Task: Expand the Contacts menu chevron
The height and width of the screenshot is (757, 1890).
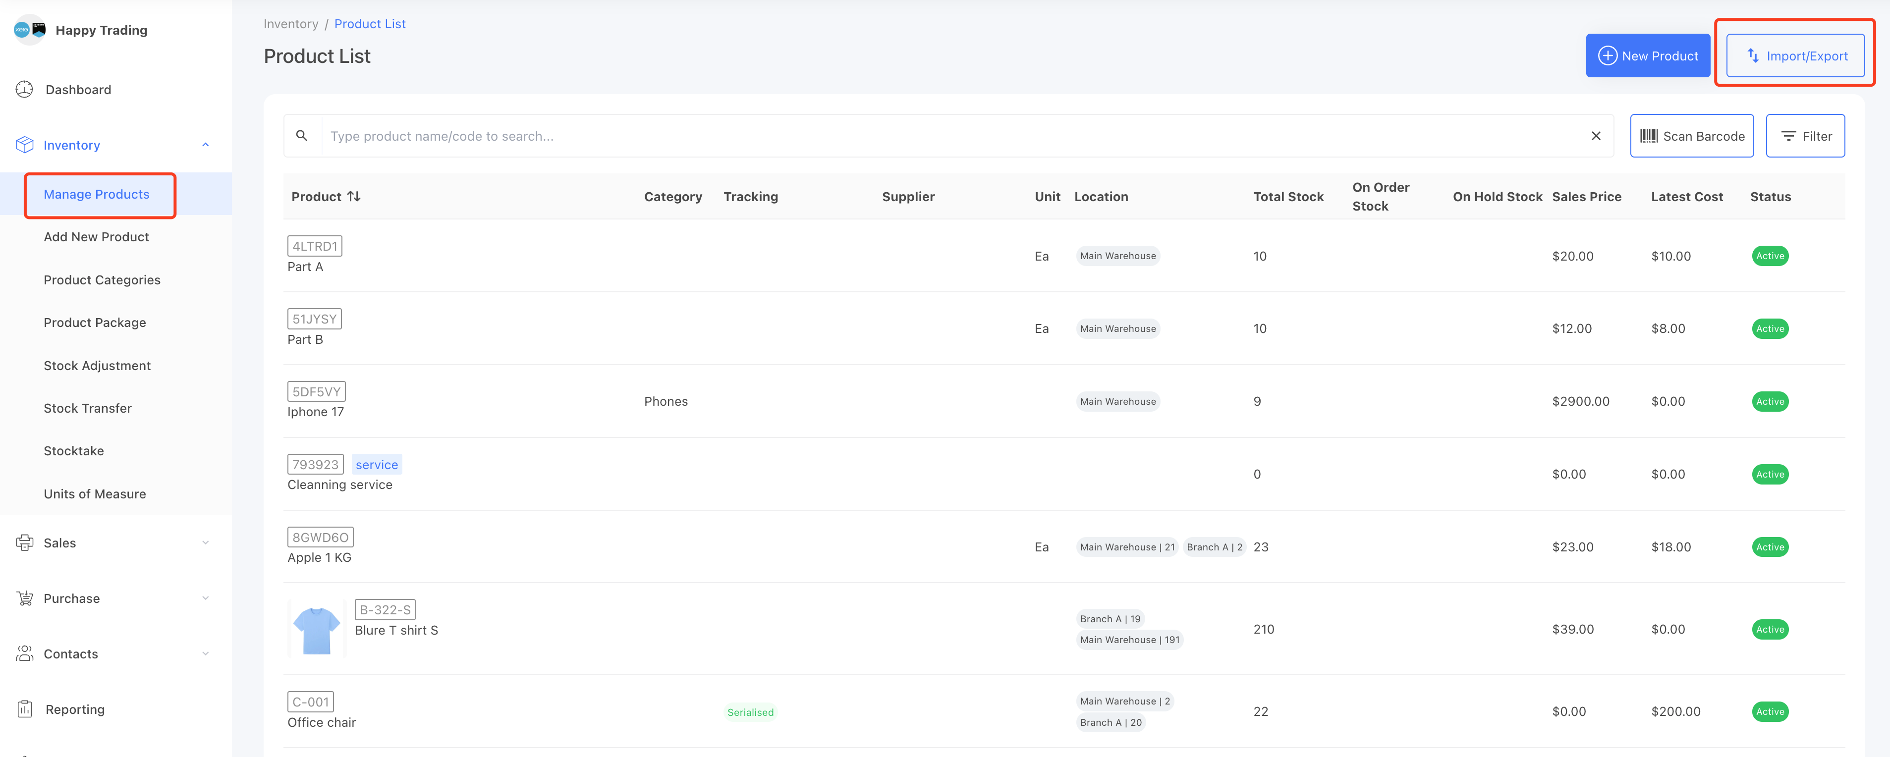Action: pos(206,653)
